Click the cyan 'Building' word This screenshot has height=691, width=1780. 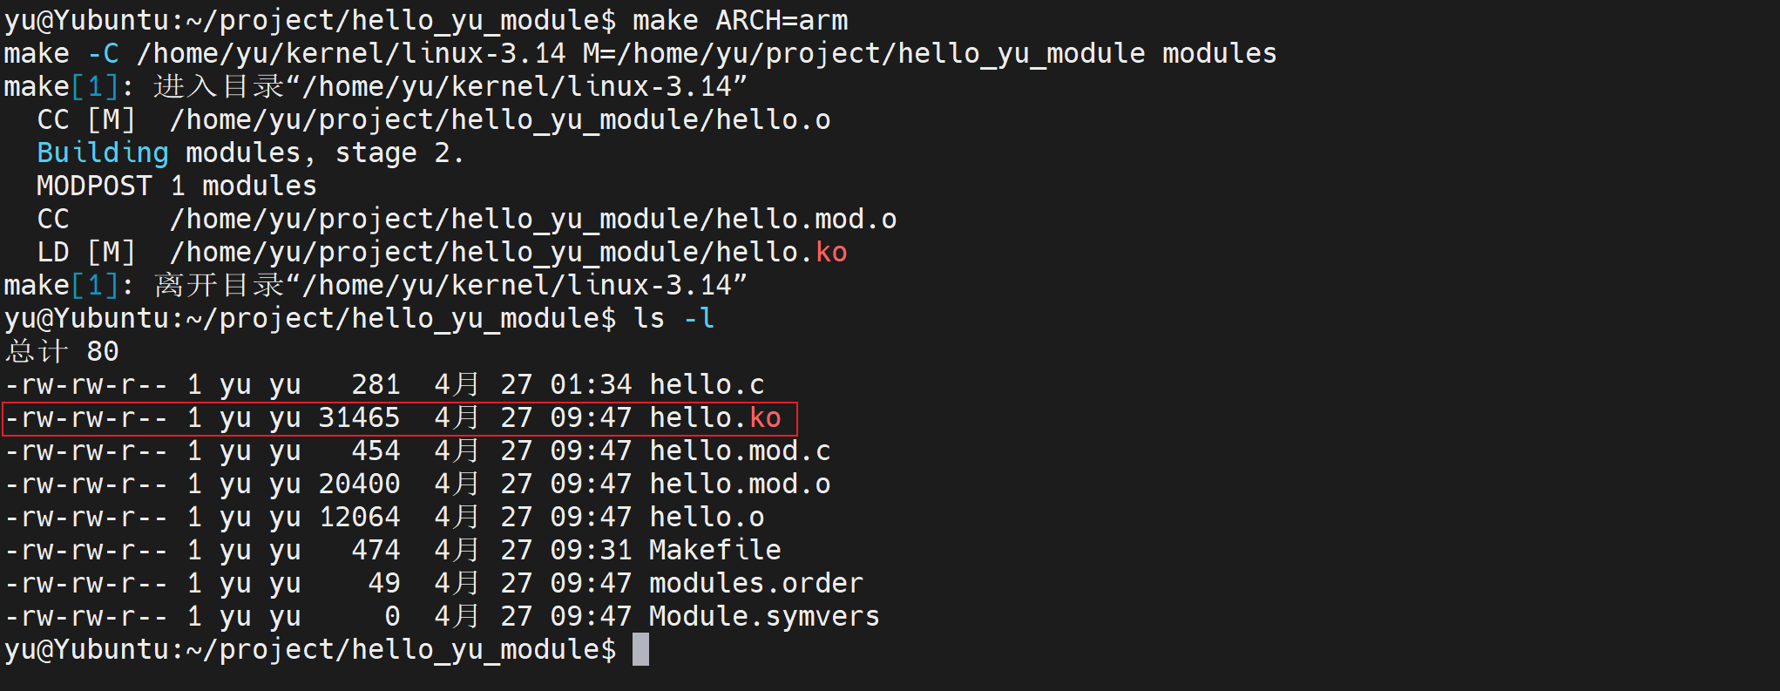coord(103,153)
